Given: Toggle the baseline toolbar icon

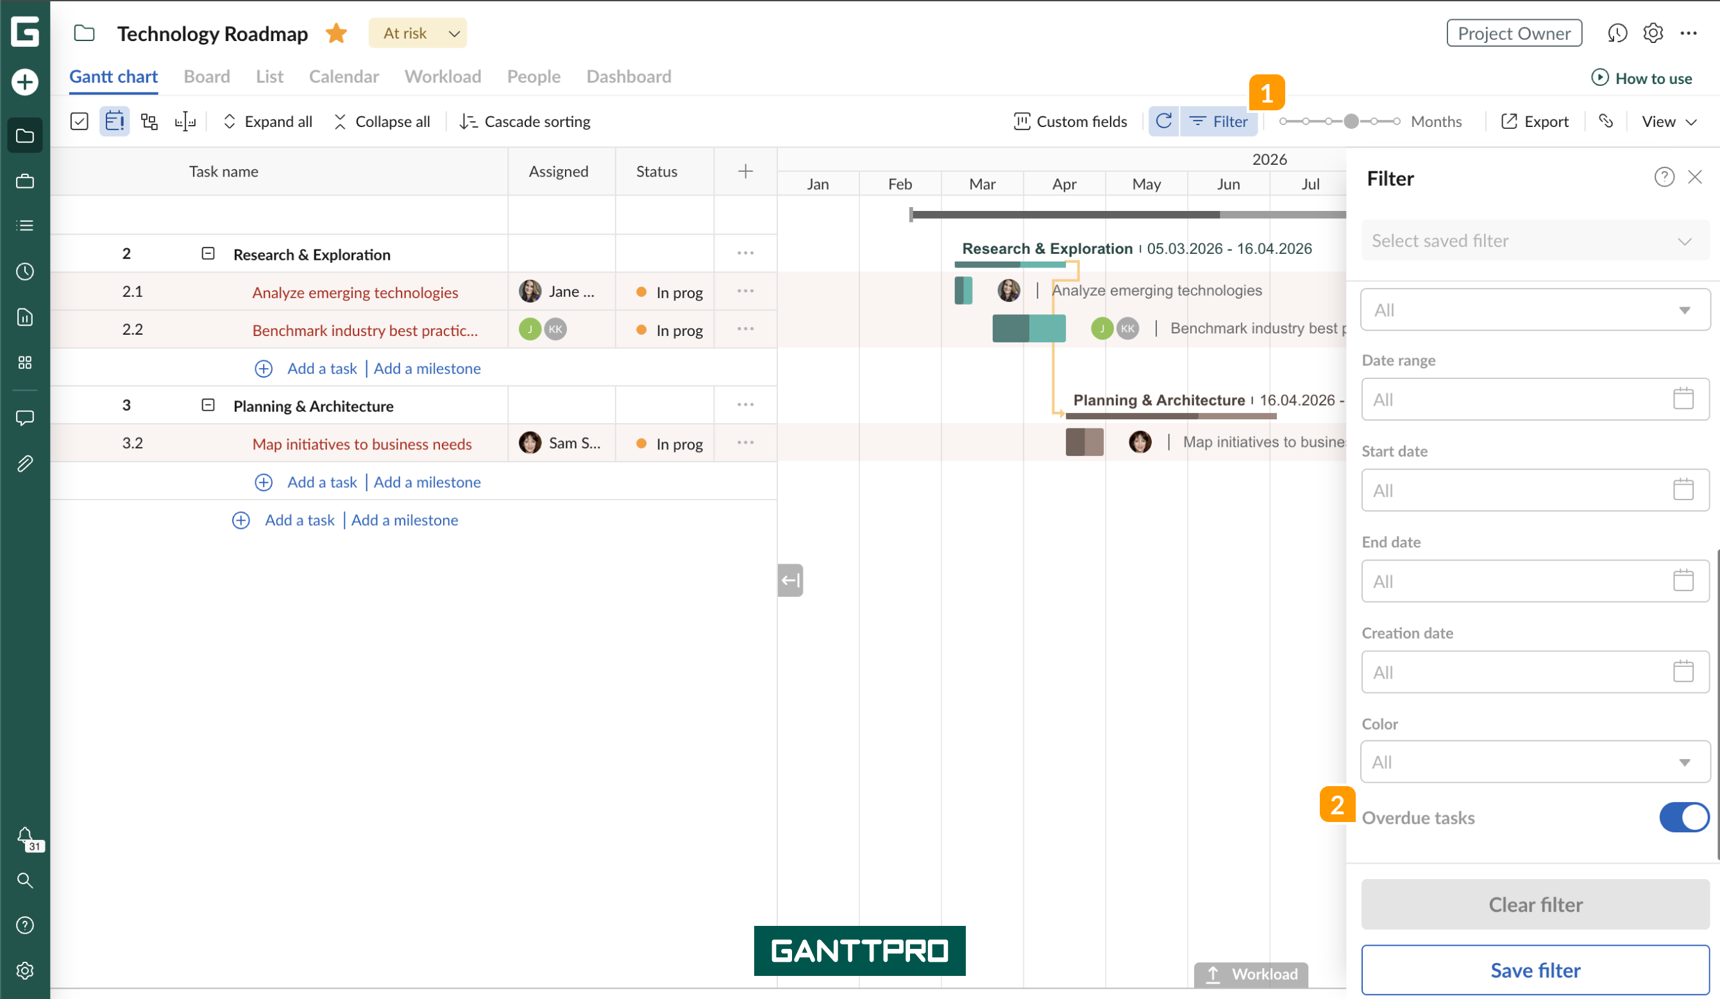Looking at the screenshot, I should [x=185, y=121].
